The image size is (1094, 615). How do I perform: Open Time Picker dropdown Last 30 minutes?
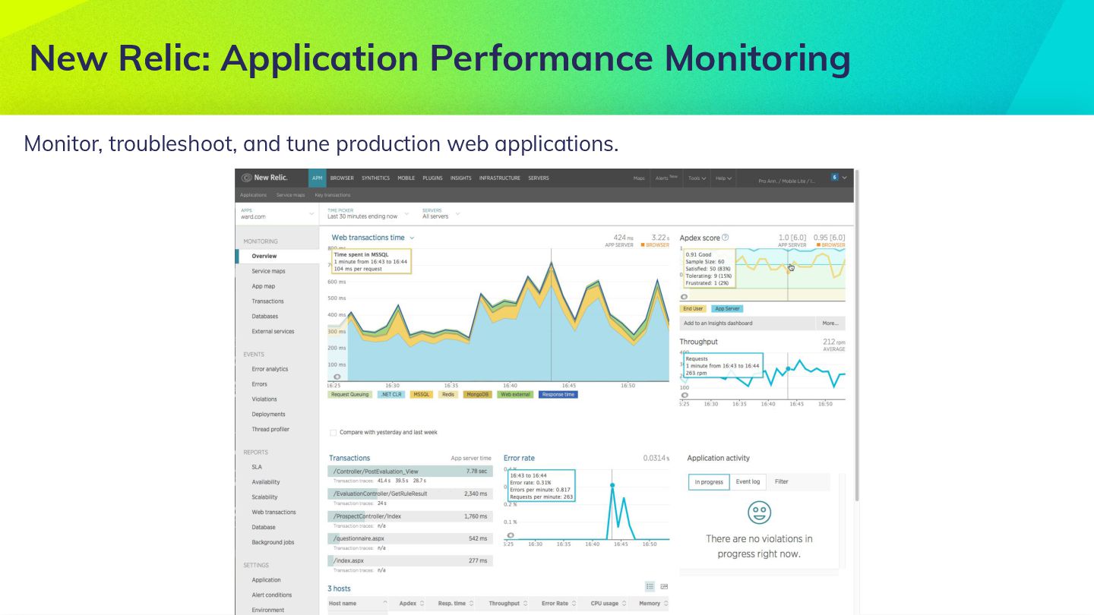point(368,214)
